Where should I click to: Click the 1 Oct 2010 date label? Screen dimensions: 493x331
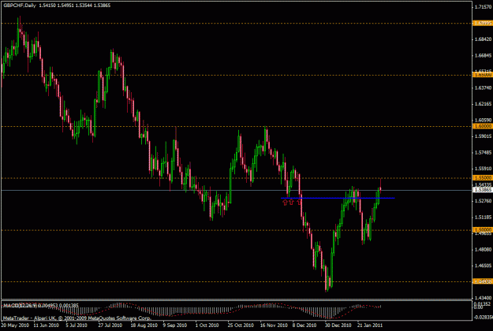pyautogui.click(x=207, y=325)
